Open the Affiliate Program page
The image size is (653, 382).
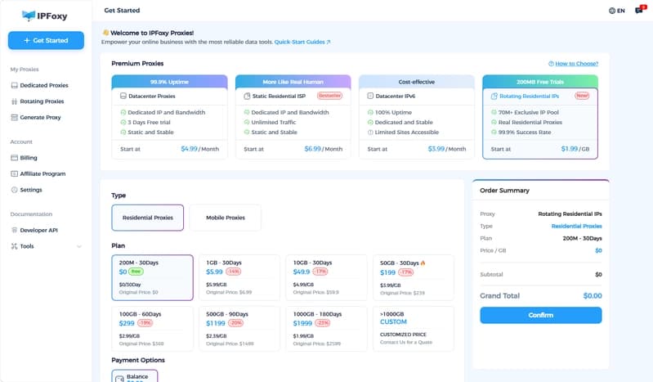click(x=42, y=173)
